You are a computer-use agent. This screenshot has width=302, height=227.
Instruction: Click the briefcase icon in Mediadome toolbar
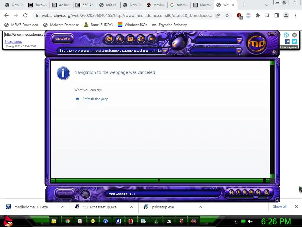point(130,39)
